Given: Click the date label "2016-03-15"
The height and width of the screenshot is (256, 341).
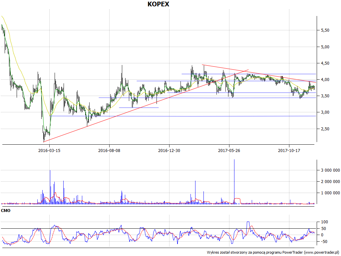Looking at the screenshot, I should (x=49, y=150).
